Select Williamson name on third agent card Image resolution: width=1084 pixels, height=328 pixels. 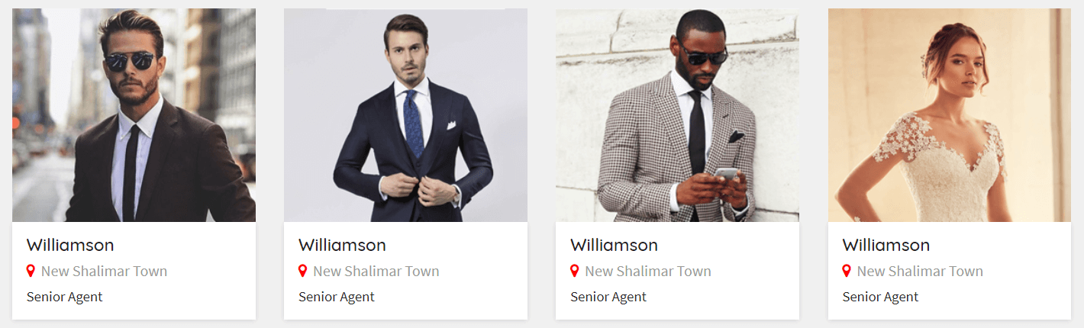614,245
